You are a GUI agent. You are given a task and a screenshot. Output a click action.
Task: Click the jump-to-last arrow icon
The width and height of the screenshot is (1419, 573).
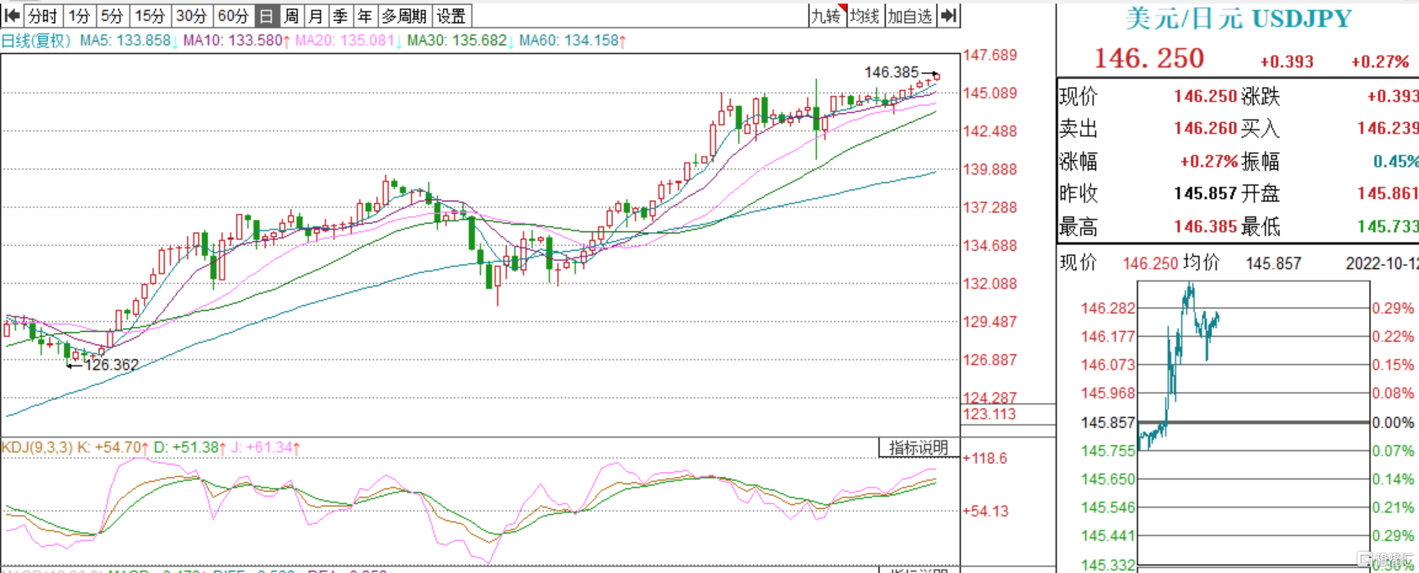coord(949,16)
